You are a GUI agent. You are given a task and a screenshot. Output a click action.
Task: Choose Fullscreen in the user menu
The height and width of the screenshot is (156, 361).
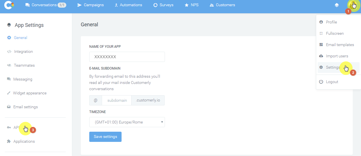[338, 33]
